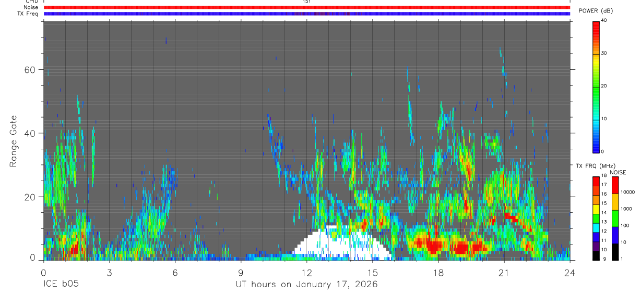Click the 12 tick label on the time axis
This screenshot has height=295, width=641.
click(x=306, y=273)
